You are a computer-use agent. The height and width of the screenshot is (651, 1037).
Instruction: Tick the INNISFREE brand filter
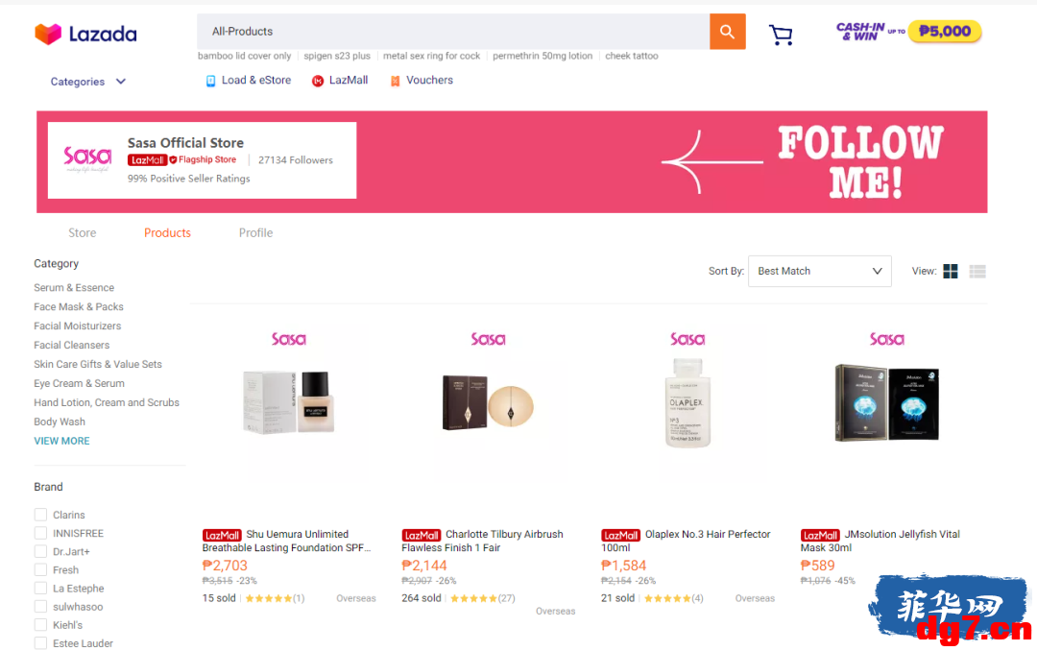click(40, 533)
